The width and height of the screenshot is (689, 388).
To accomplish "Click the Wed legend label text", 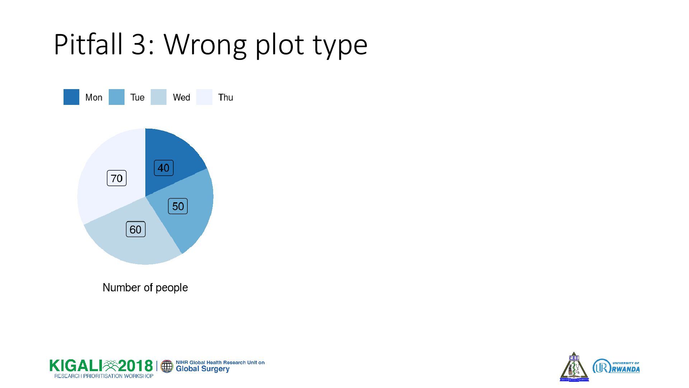I will (x=182, y=97).
